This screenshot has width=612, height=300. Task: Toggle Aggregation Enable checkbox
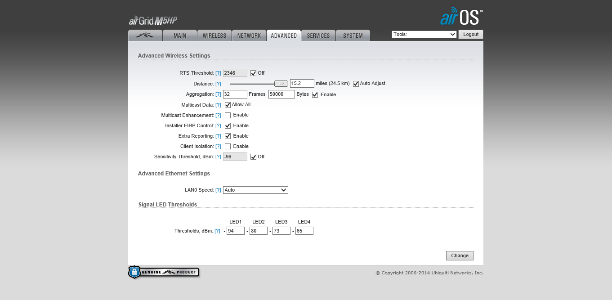coord(315,94)
